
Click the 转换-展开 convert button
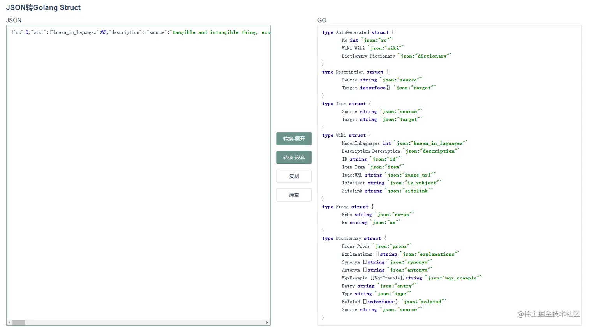click(294, 139)
